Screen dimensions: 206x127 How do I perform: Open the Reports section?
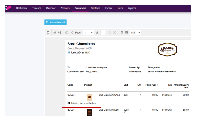click(132, 8)
